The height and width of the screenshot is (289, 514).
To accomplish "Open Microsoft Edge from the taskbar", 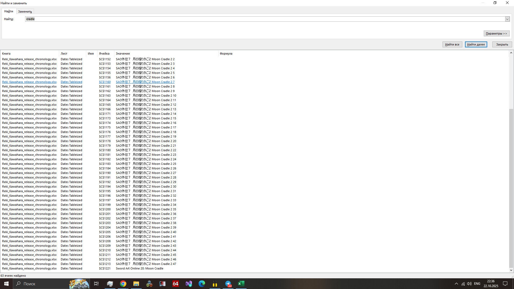I will coord(202,284).
